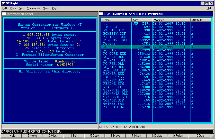Open the Left menu
215x139 pixels.
click(x=5, y=8)
